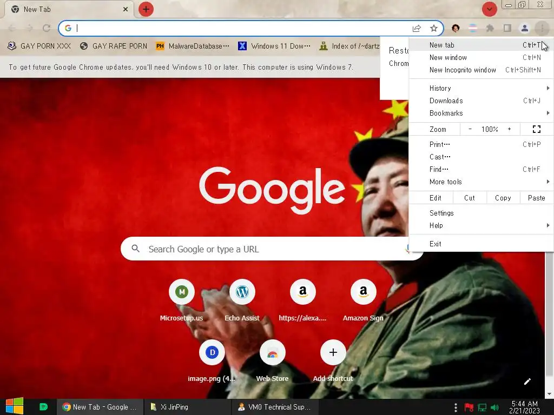Click the share page icon in address bar

pos(417,28)
